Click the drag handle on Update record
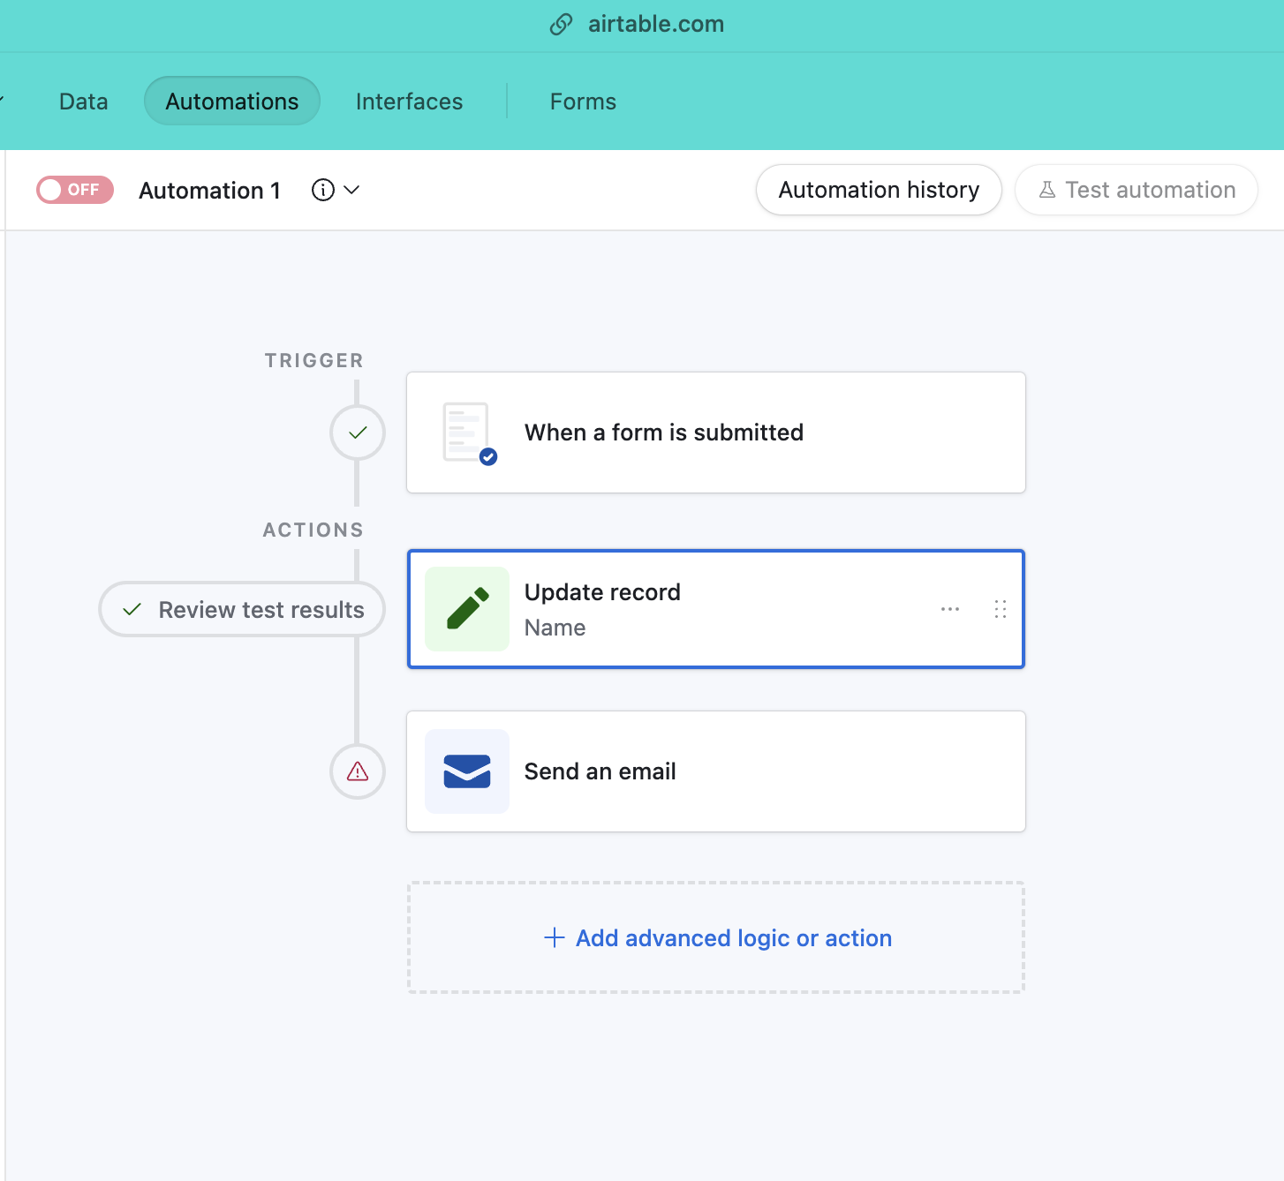1284x1181 pixels. (x=1001, y=609)
